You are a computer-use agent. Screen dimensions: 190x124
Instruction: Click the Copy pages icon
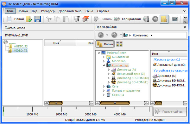coord(57,19)
